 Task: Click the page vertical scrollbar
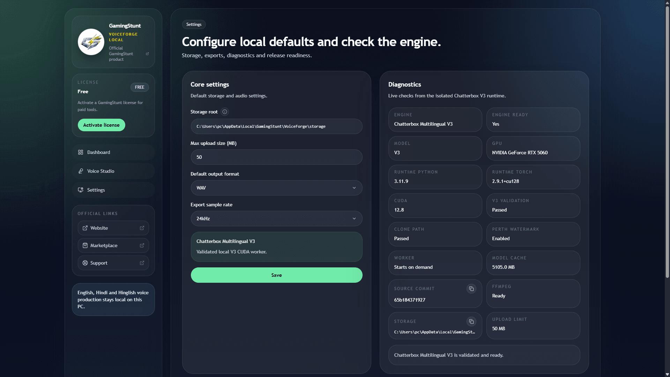(667, 141)
